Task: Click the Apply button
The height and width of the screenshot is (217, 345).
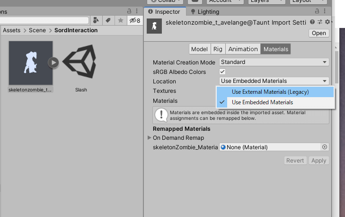Action: (x=318, y=161)
